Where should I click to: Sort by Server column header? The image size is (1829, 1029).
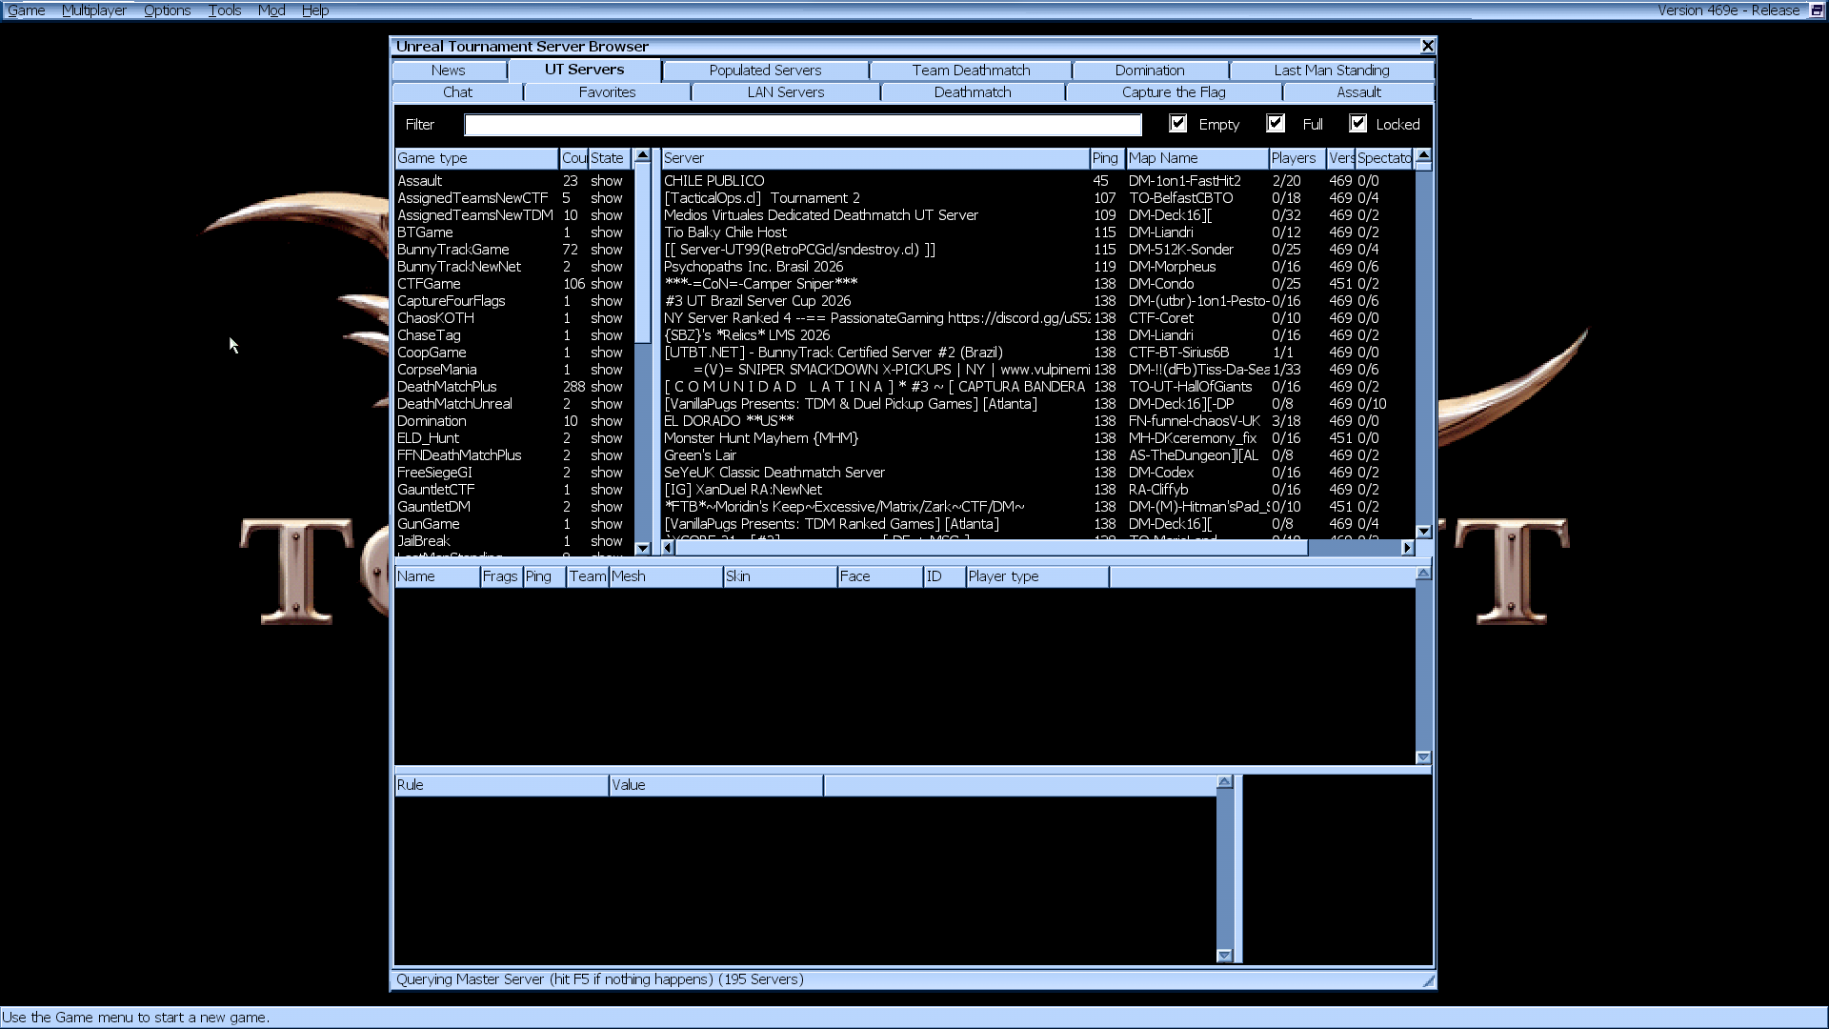tap(875, 158)
